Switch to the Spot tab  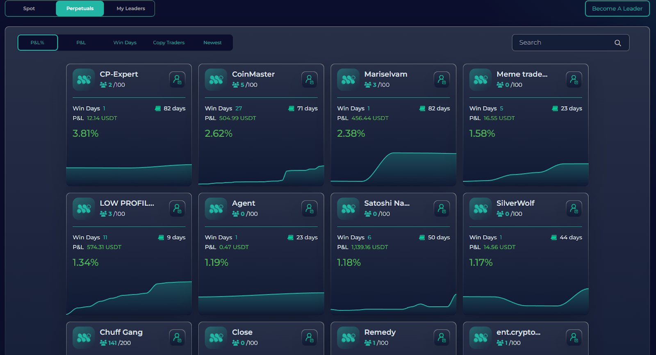tap(29, 9)
